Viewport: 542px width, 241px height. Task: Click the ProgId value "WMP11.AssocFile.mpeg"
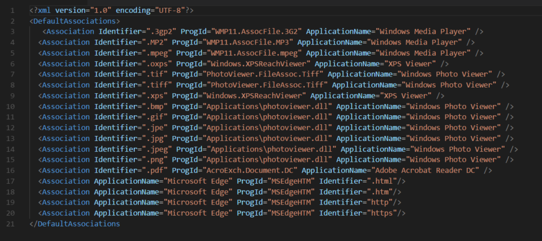click(254, 53)
